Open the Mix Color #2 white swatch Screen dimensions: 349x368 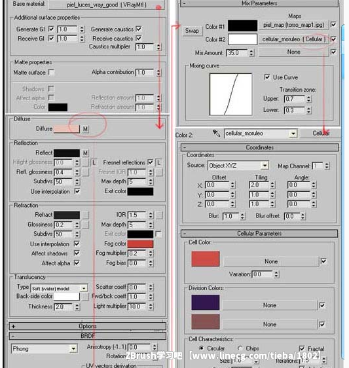tap(243, 39)
